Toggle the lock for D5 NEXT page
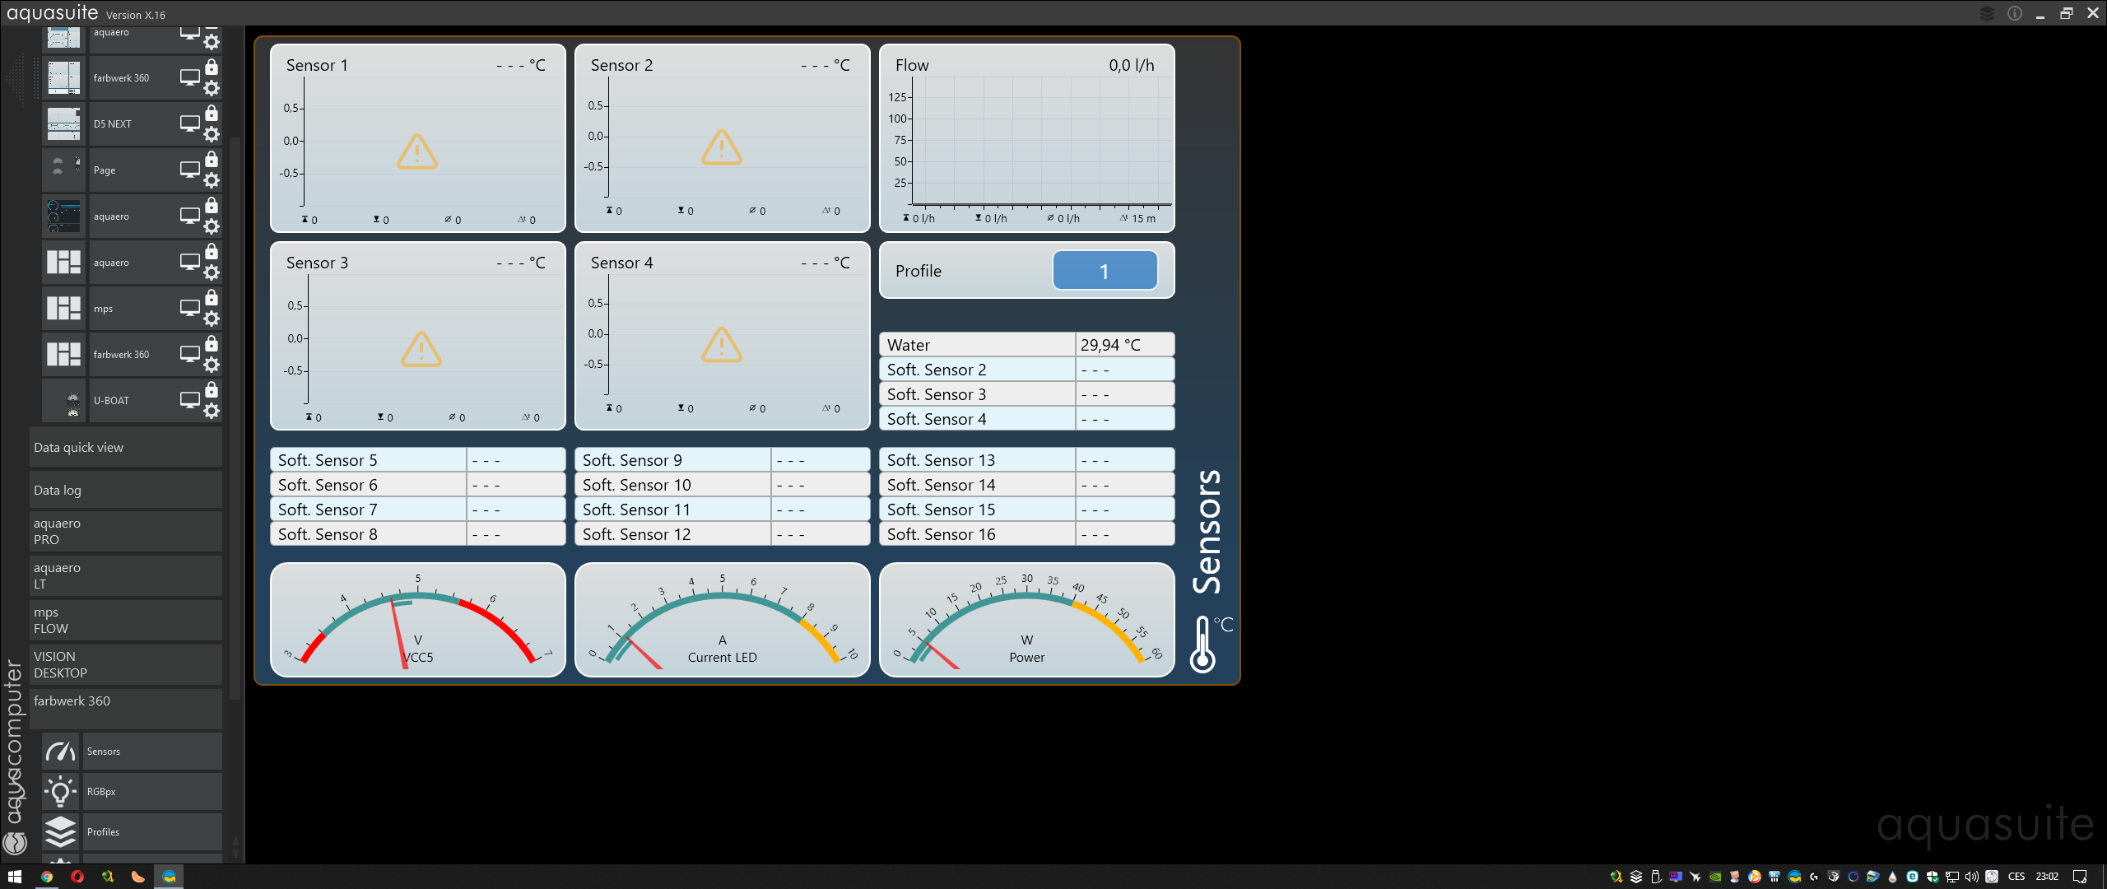 (x=212, y=113)
